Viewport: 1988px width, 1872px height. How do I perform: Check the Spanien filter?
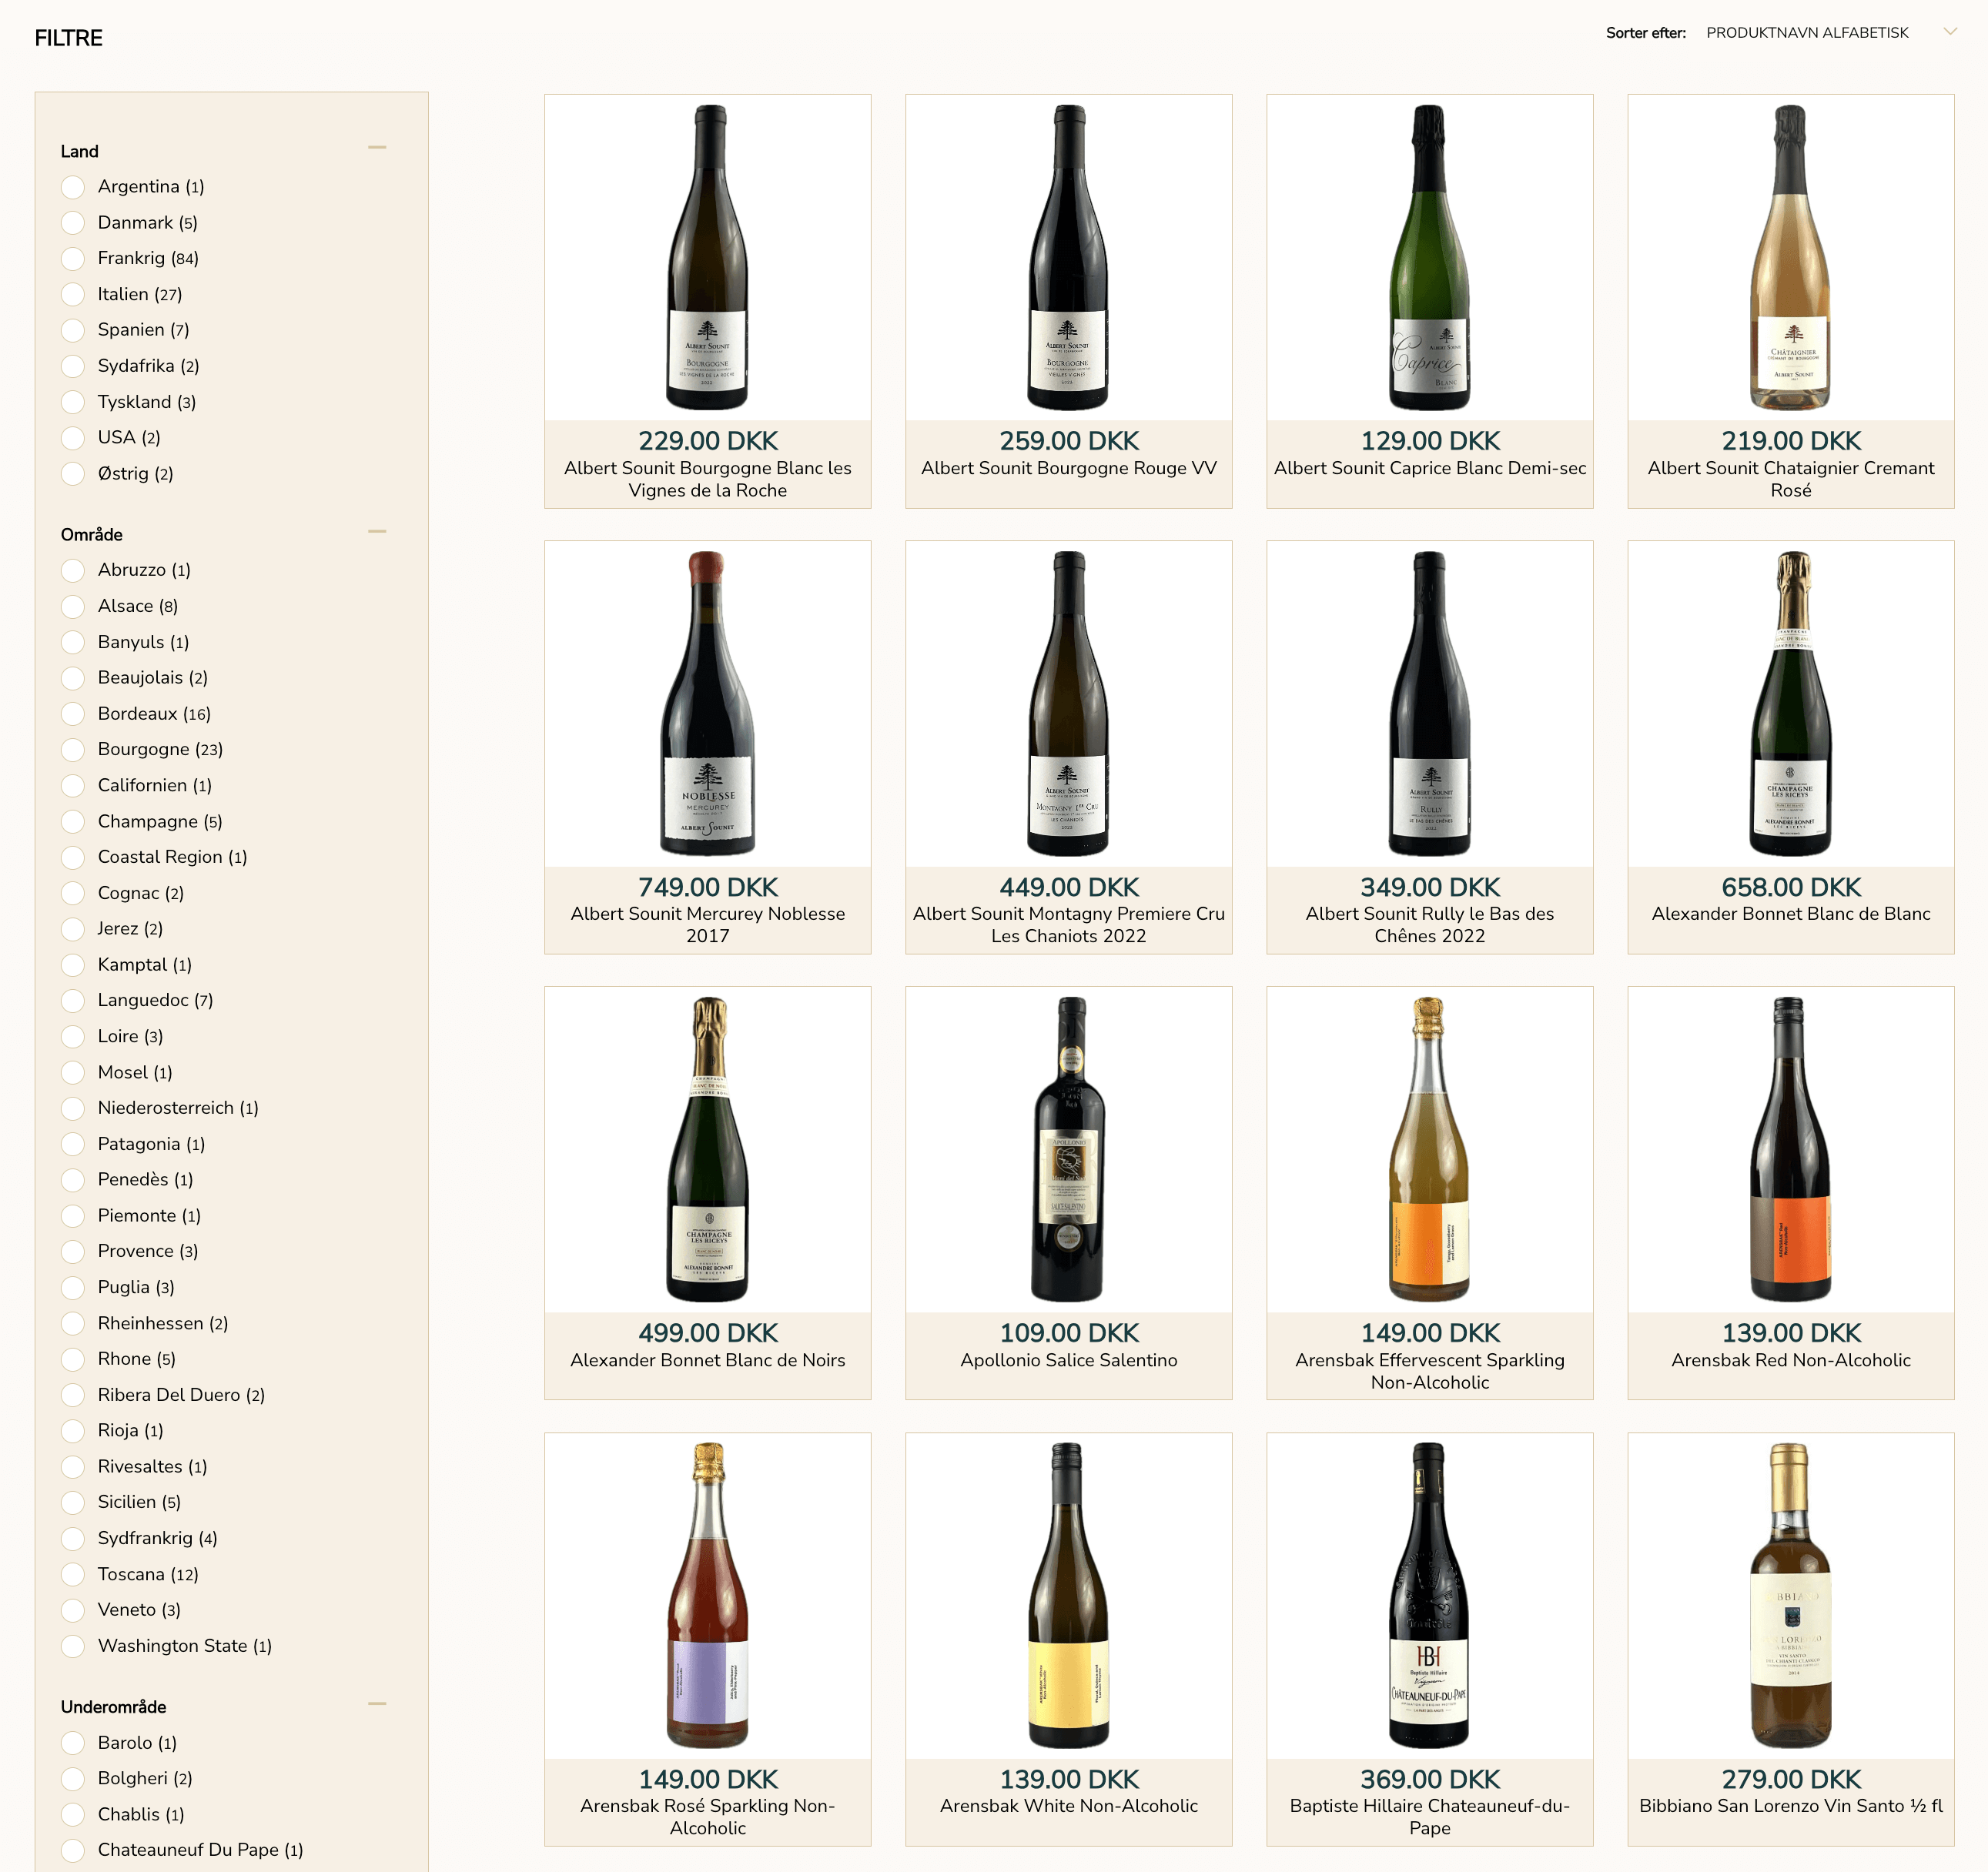73,329
